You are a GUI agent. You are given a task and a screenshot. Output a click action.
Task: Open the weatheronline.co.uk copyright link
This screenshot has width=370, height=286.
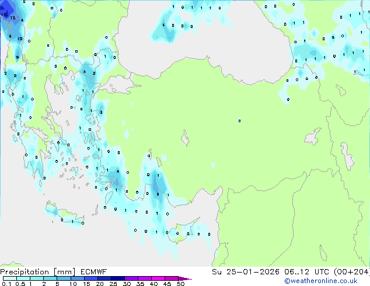321,281
